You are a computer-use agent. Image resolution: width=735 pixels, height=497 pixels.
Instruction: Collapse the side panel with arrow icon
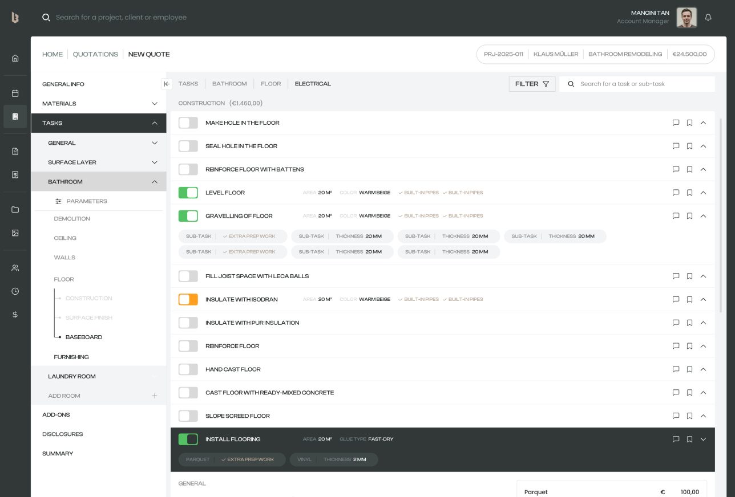pyautogui.click(x=167, y=84)
